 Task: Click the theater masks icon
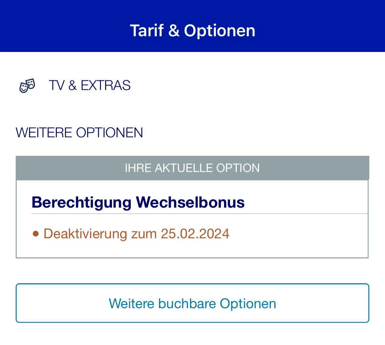pos(27,86)
